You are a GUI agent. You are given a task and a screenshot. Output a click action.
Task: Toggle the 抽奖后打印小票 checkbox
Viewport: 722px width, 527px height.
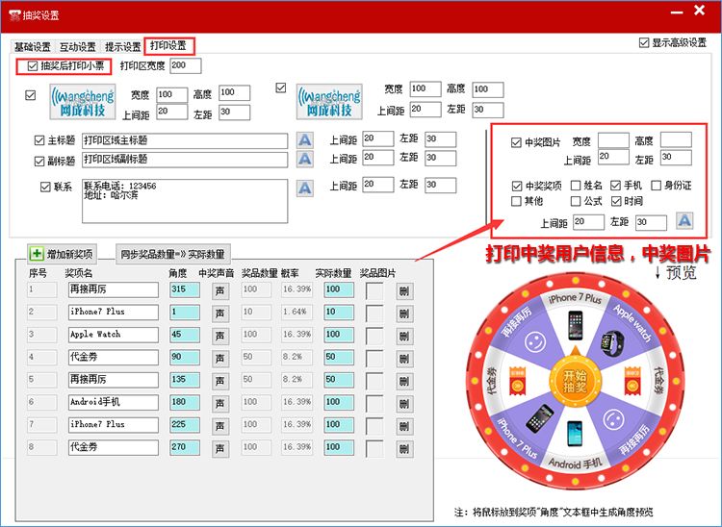[34, 66]
